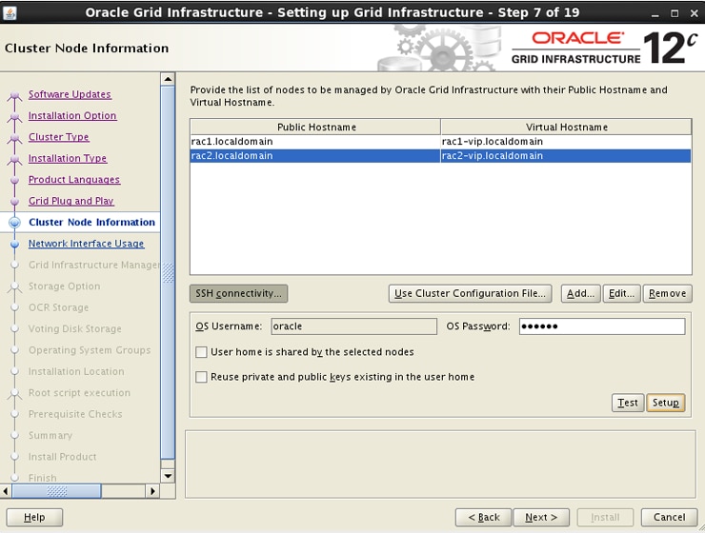The height and width of the screenshot is (533, 705).
Task: Open the Help button
Action: 34,517
